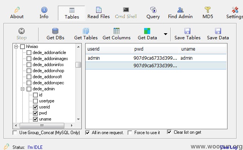Open the Query icon
The image size is (243, 150).
pyautogui.click(x=153, y=10)
